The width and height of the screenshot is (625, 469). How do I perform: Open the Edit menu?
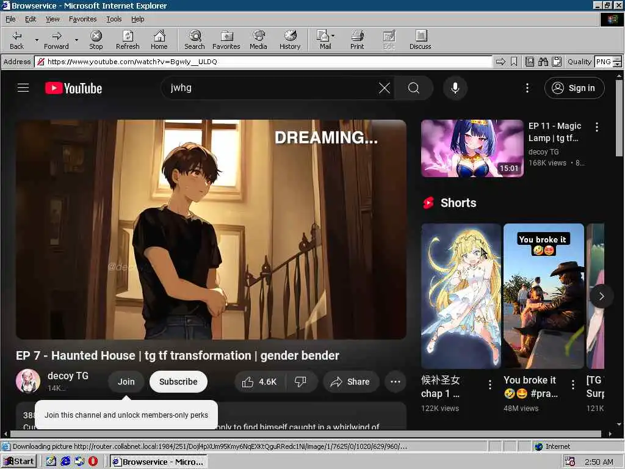pyautogui.click(x=31, y=19)
